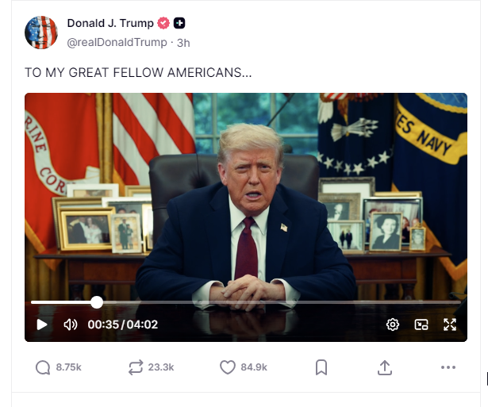The image size is (488, 407).
Task: Like the post with the heart icon
Action: point(228,367)
